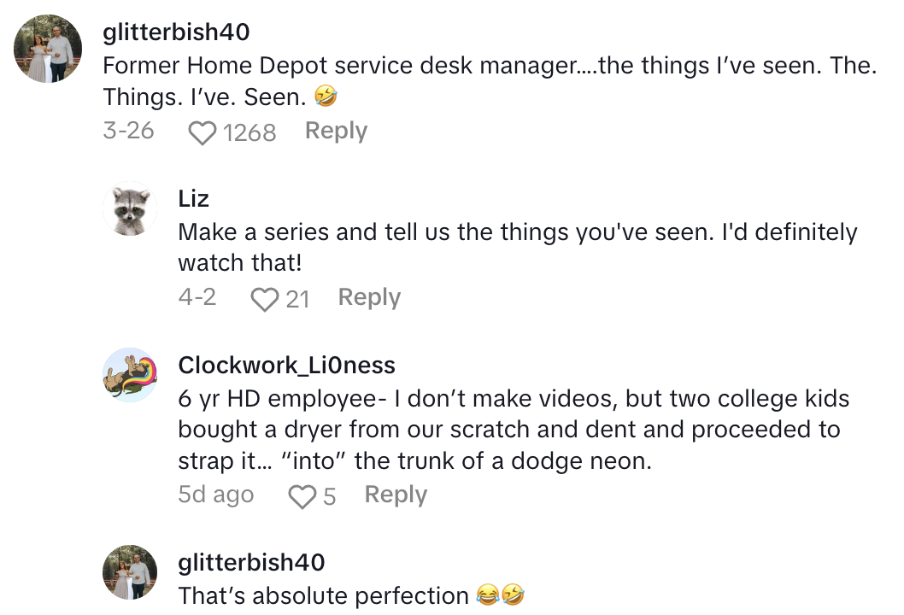Screen dimensions: 904x615
Task: Reply to Liz's comment
Action: tap(369, 297)
